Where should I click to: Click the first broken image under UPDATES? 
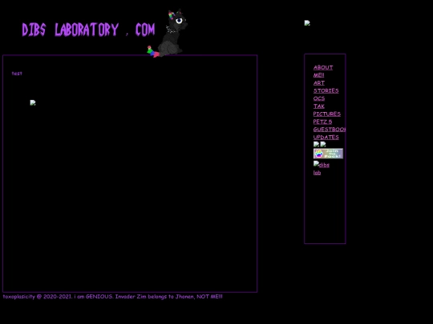coord(316,144)
